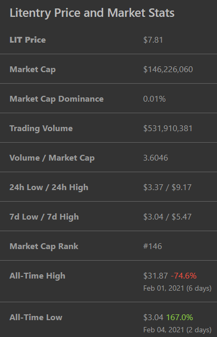217x337 pixels.
Task: Click the 3.6046 ratio value
Action: [155, 158]
